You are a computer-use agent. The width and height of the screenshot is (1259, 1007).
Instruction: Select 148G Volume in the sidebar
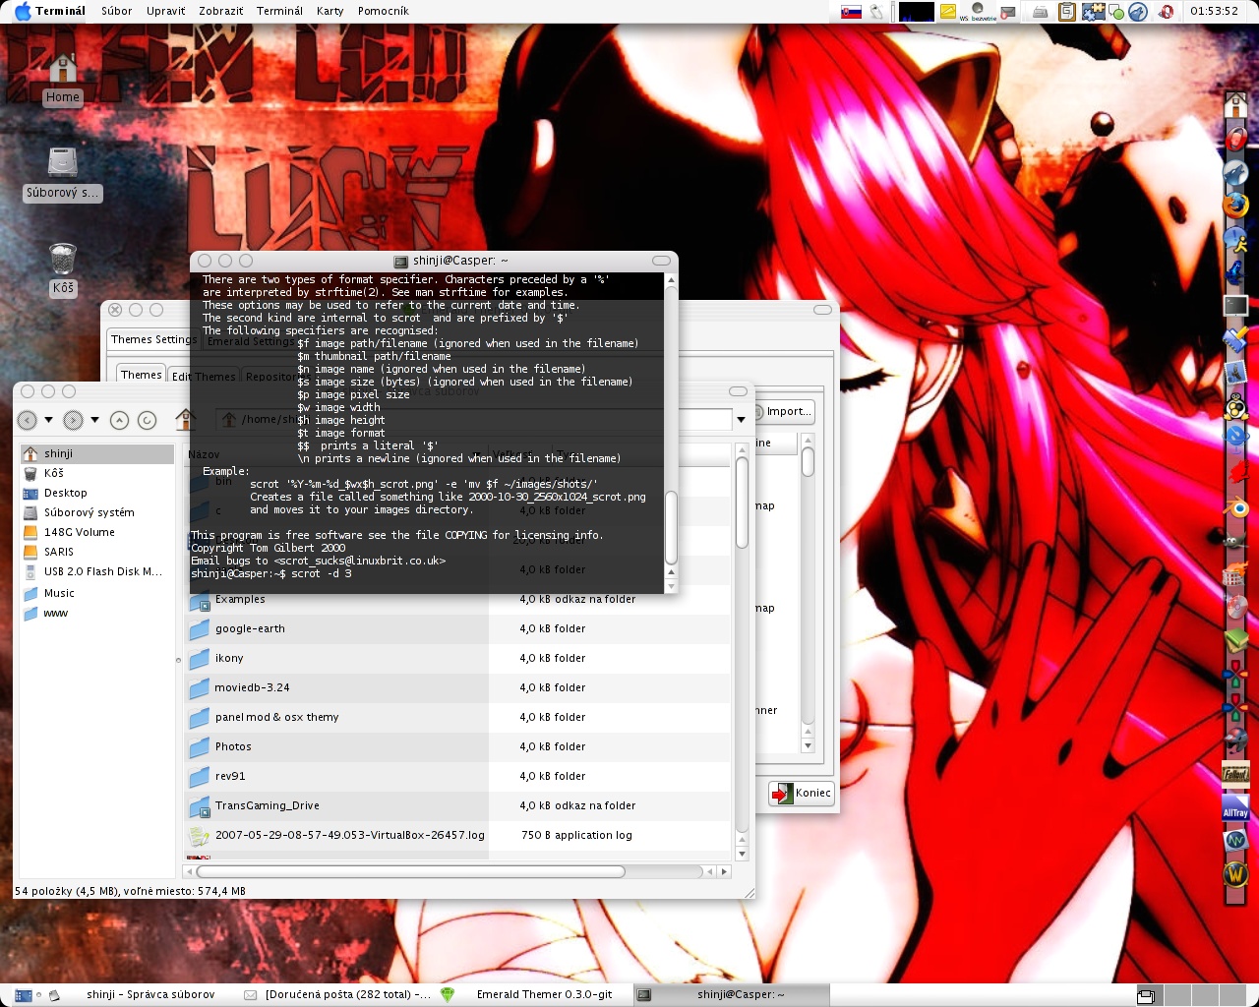click(96, 532)
